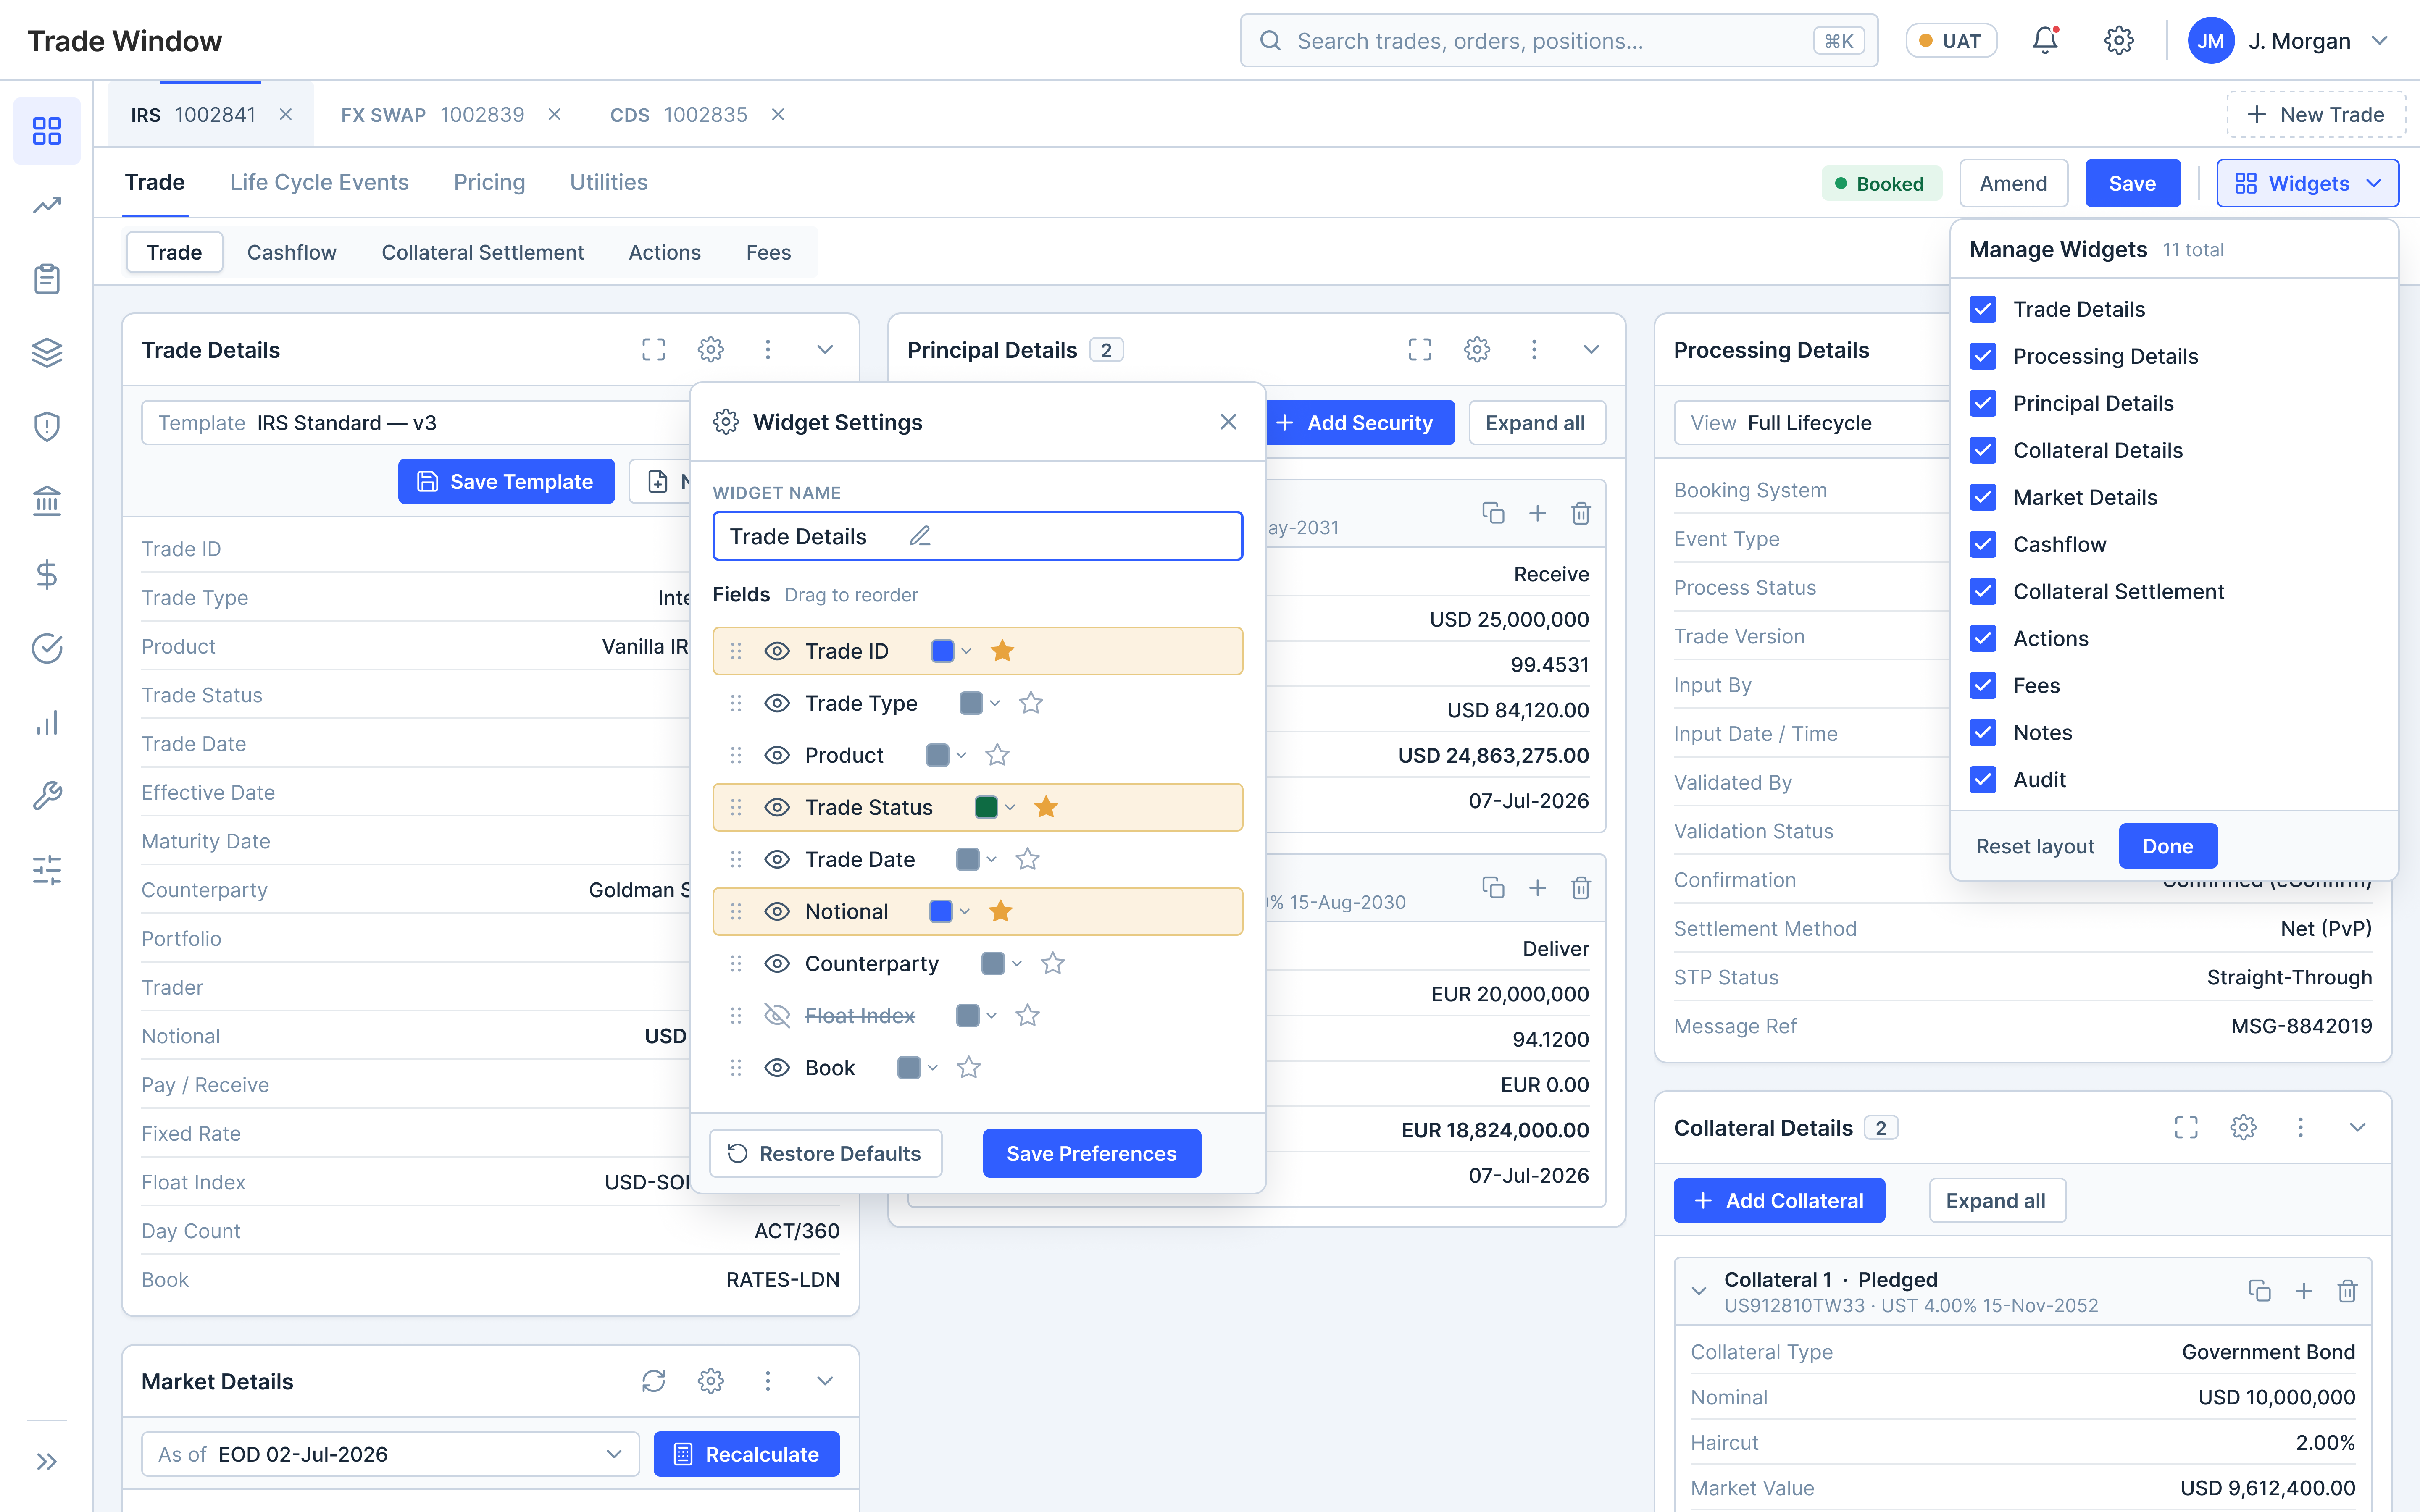Viewport: 2420px width, 1512px height.
Task: Open the wrench tools icon in sidebar
Action: pos(47,796)
